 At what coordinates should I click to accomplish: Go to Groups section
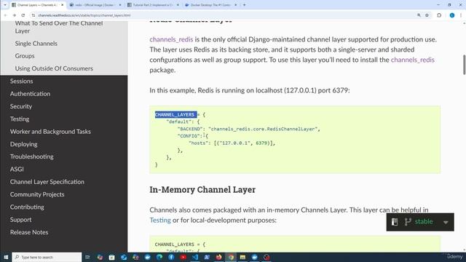(x=25, y=56)
